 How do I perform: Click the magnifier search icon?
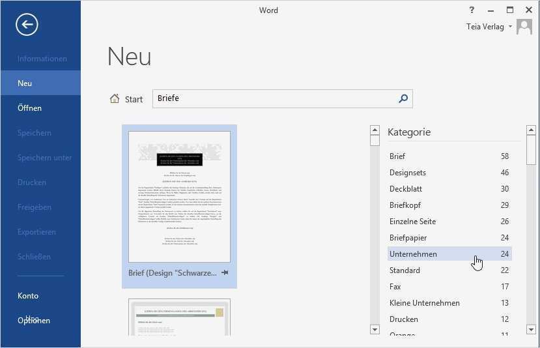[403, 99]
